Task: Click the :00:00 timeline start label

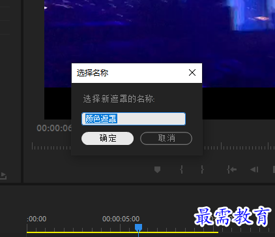Action: pos(36,219)
